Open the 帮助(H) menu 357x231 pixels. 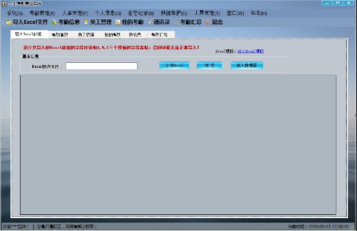[x=259, y=13]
